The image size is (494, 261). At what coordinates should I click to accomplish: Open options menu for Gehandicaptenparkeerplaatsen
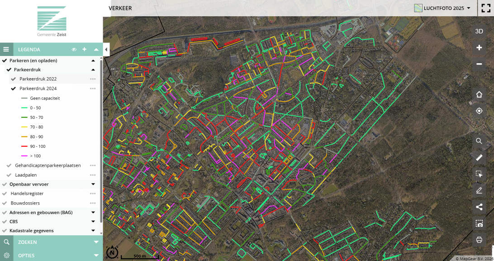pos(93,165)
